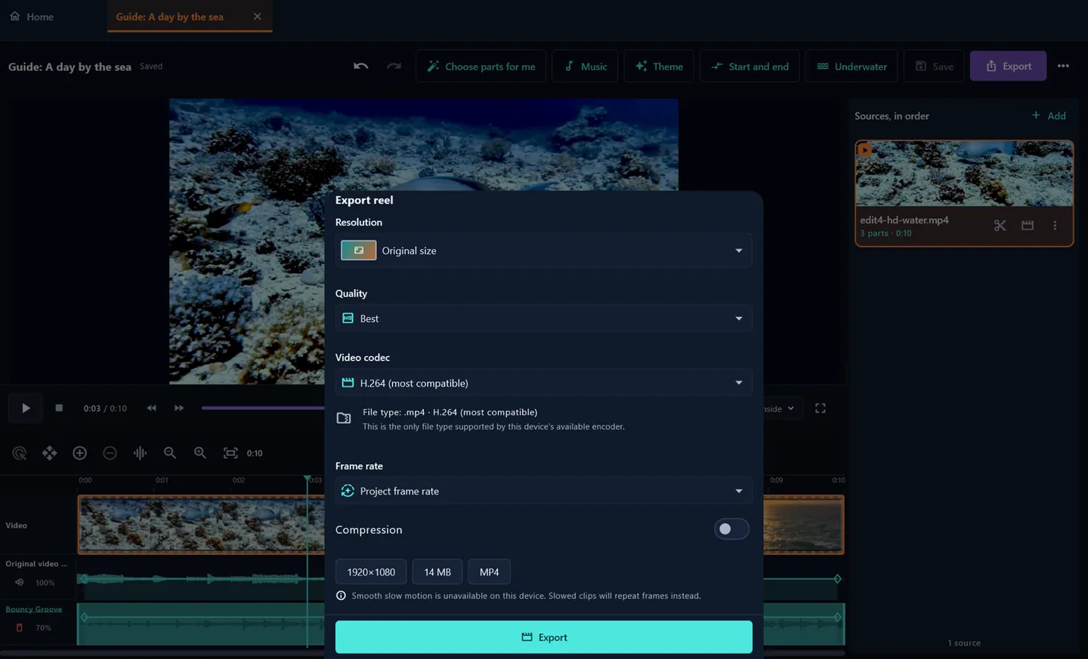
Task: Click the 1920×1080 resolution chip
Action: 371,572
